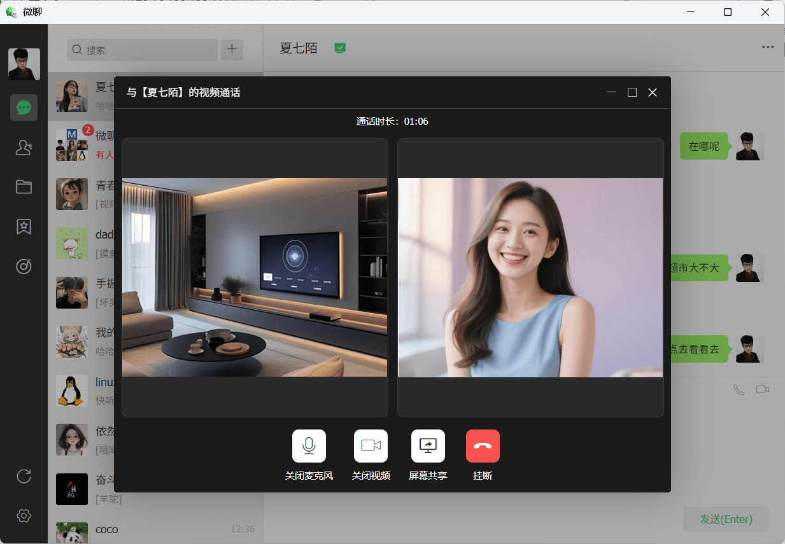
Task: Switch to the green chat bubble tab
Action: (x=24, y=108)
